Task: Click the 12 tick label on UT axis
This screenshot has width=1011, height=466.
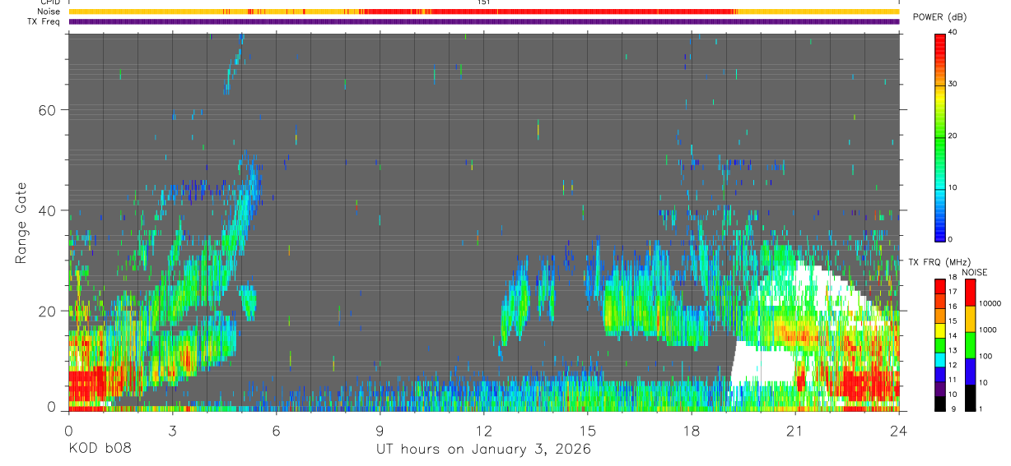Action: 483,431
